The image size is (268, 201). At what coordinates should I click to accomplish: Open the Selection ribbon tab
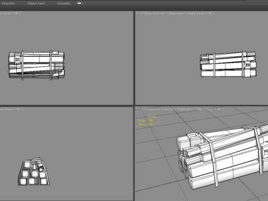pos(8,3)
